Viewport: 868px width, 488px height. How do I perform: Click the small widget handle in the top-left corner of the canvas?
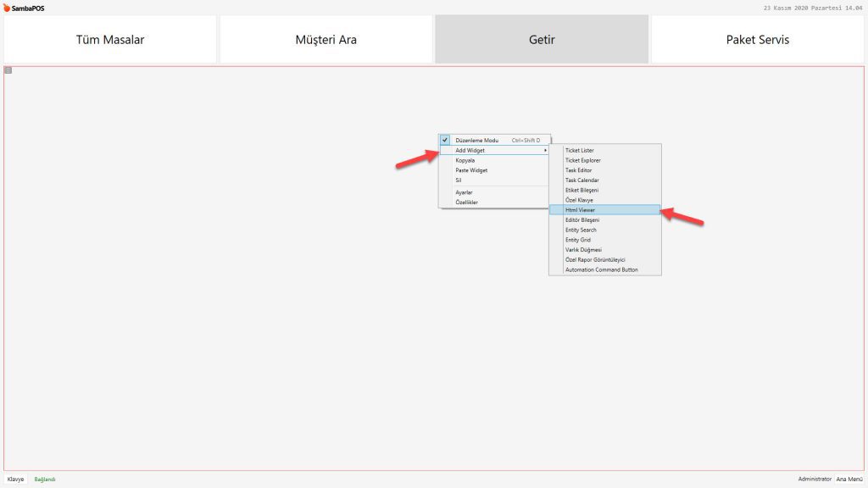click(8, 70)
